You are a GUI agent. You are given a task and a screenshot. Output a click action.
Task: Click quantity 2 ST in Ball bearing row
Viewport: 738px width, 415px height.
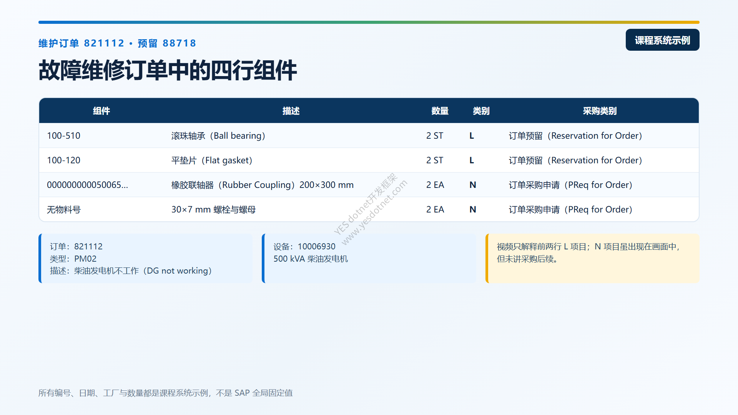pyautogui.click(x=435, y=136)
